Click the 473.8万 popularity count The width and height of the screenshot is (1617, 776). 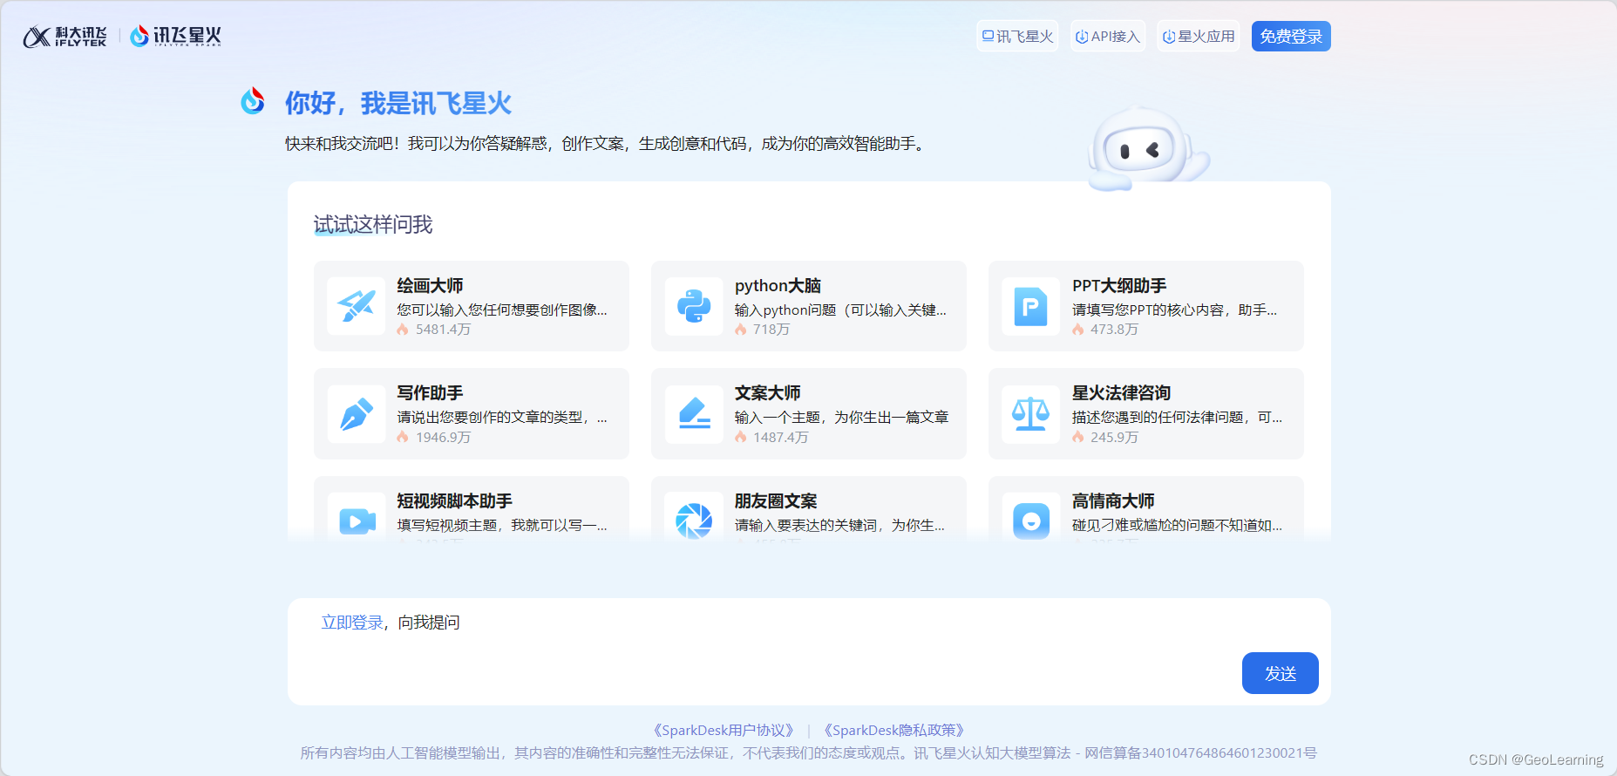click(1114, 330)
